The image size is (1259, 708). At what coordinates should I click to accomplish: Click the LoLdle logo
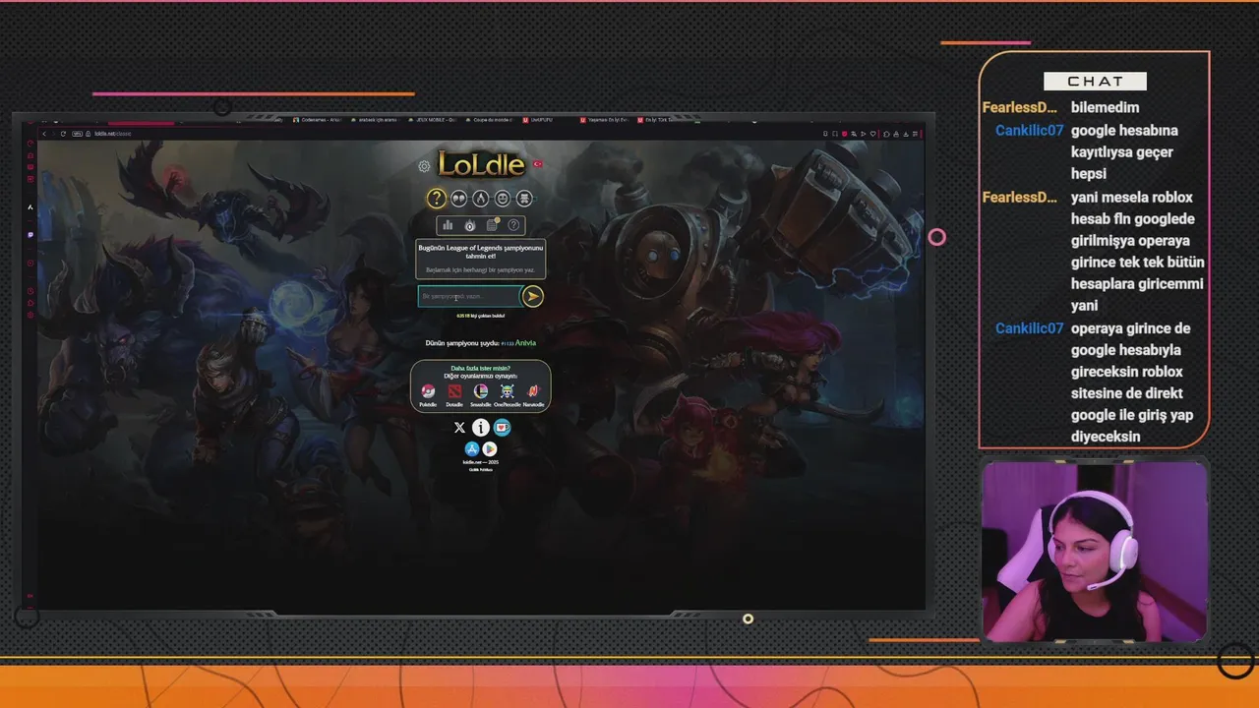[481, 164]
